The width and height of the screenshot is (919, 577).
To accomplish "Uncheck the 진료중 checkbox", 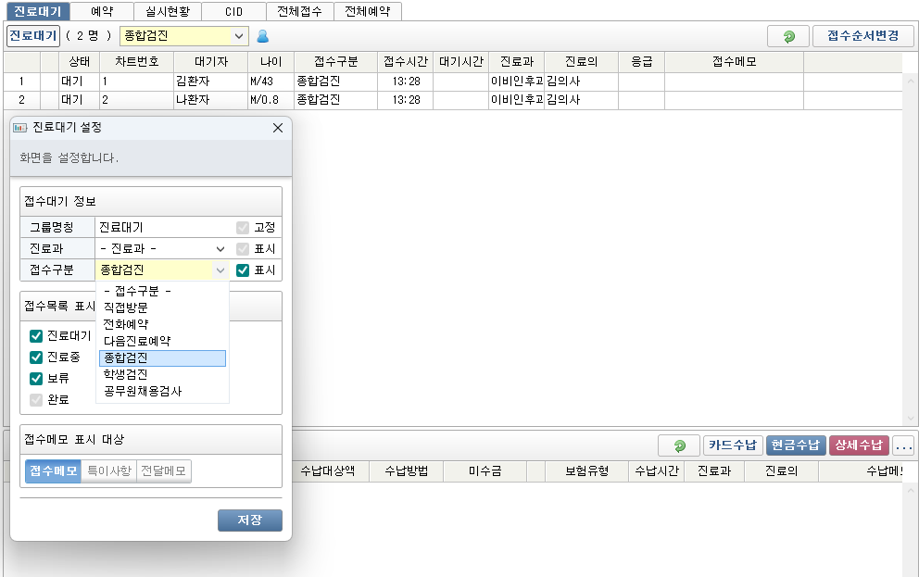I will [x=37, y=357].
